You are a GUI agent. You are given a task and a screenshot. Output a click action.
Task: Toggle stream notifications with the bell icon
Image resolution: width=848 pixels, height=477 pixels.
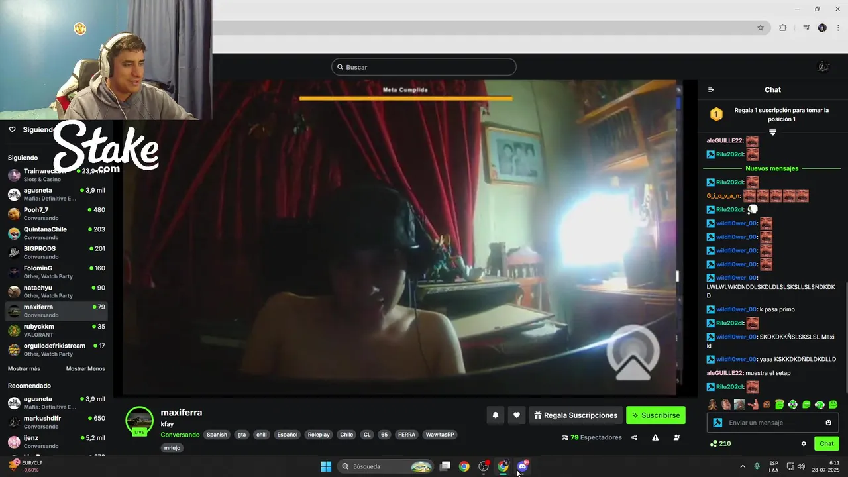point(495,415)
